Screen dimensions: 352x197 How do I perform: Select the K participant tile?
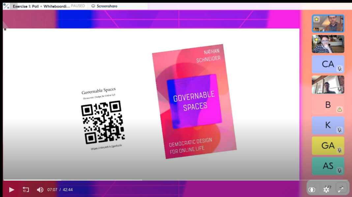(x=328, y=125)
